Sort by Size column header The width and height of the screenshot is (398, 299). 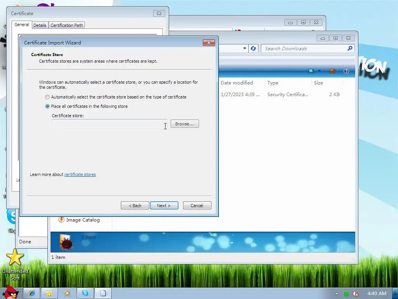click(327, 83)
